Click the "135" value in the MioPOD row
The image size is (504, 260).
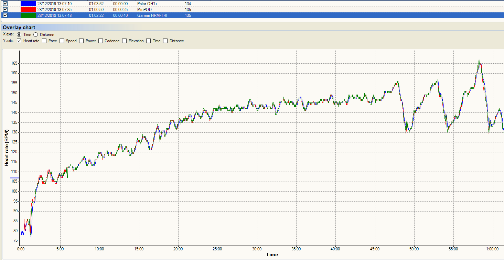tap(188, 9)
